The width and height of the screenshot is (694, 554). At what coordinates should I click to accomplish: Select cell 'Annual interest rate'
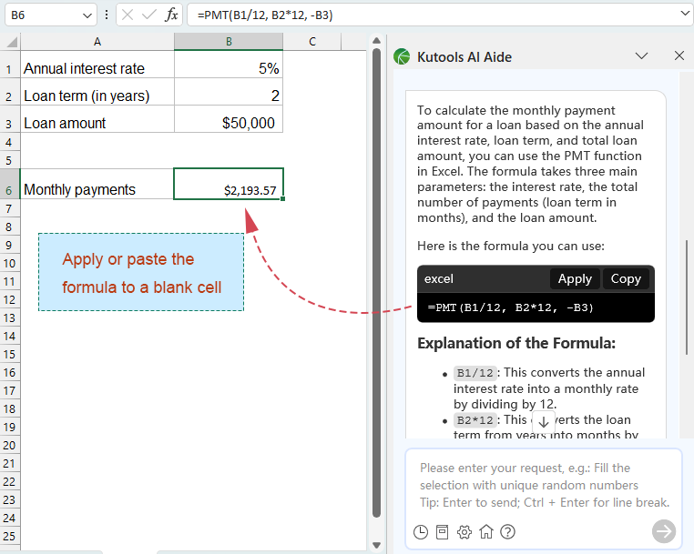(97, 65)
